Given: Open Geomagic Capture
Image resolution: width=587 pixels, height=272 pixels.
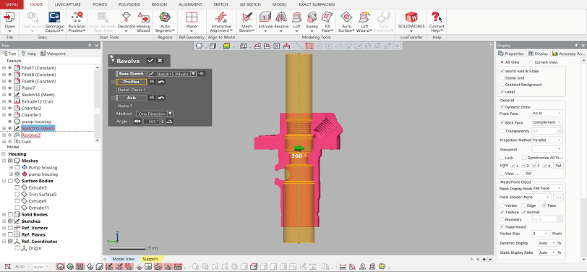Looking at the screenshot, I should point(55,22).
